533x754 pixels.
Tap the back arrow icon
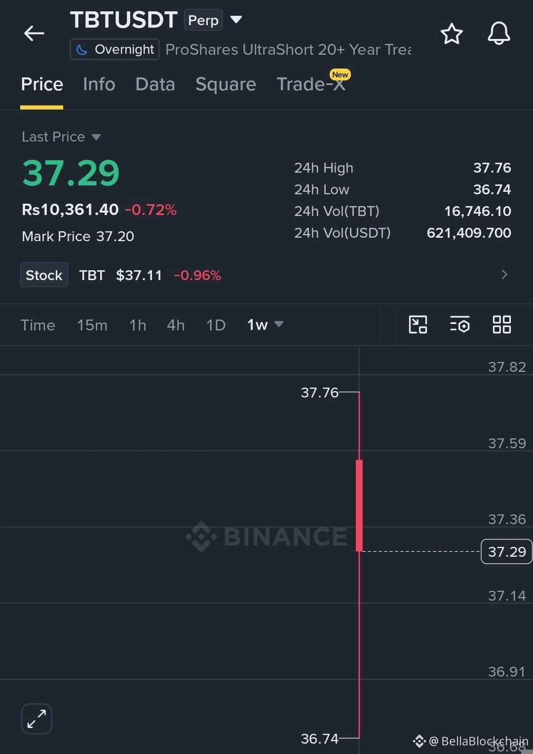click(34, 34)
